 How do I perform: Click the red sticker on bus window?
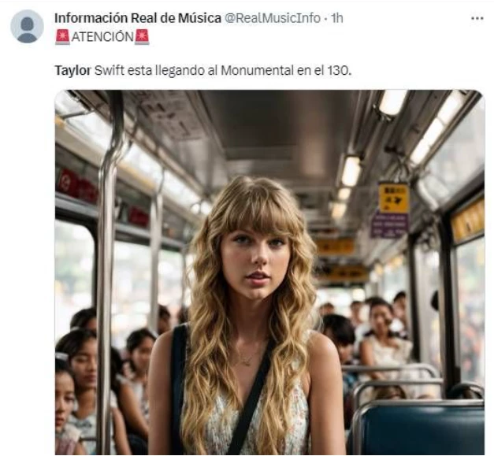coord(68,183)
